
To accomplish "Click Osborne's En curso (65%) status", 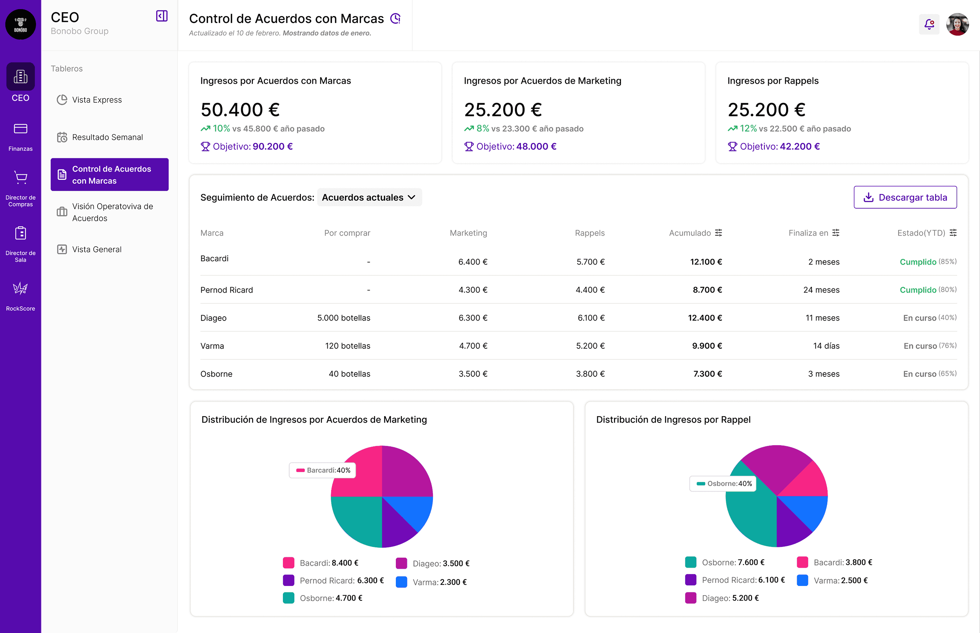I will (x=930, y=374).
